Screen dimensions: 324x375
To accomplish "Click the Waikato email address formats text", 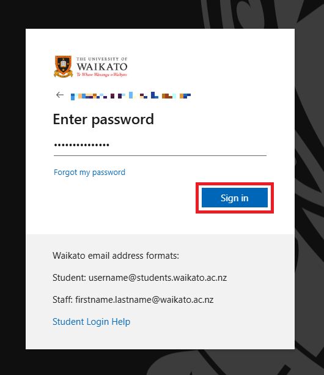I will tap(116, 256).
